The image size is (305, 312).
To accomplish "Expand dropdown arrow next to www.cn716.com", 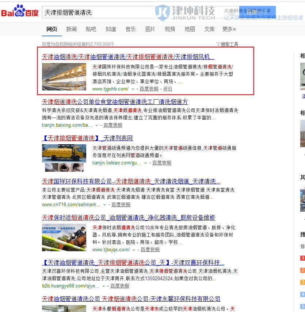I will [x=104, y=205].
